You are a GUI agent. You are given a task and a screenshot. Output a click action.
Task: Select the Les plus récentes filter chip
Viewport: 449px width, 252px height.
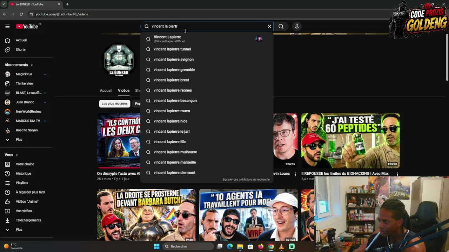tap(115, 104)
